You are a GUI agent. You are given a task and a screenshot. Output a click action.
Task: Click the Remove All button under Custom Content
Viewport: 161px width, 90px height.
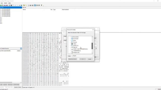(10, 84)
